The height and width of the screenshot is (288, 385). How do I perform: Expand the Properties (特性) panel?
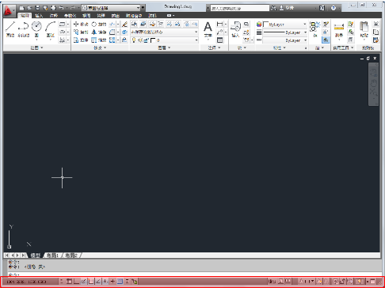279,47
